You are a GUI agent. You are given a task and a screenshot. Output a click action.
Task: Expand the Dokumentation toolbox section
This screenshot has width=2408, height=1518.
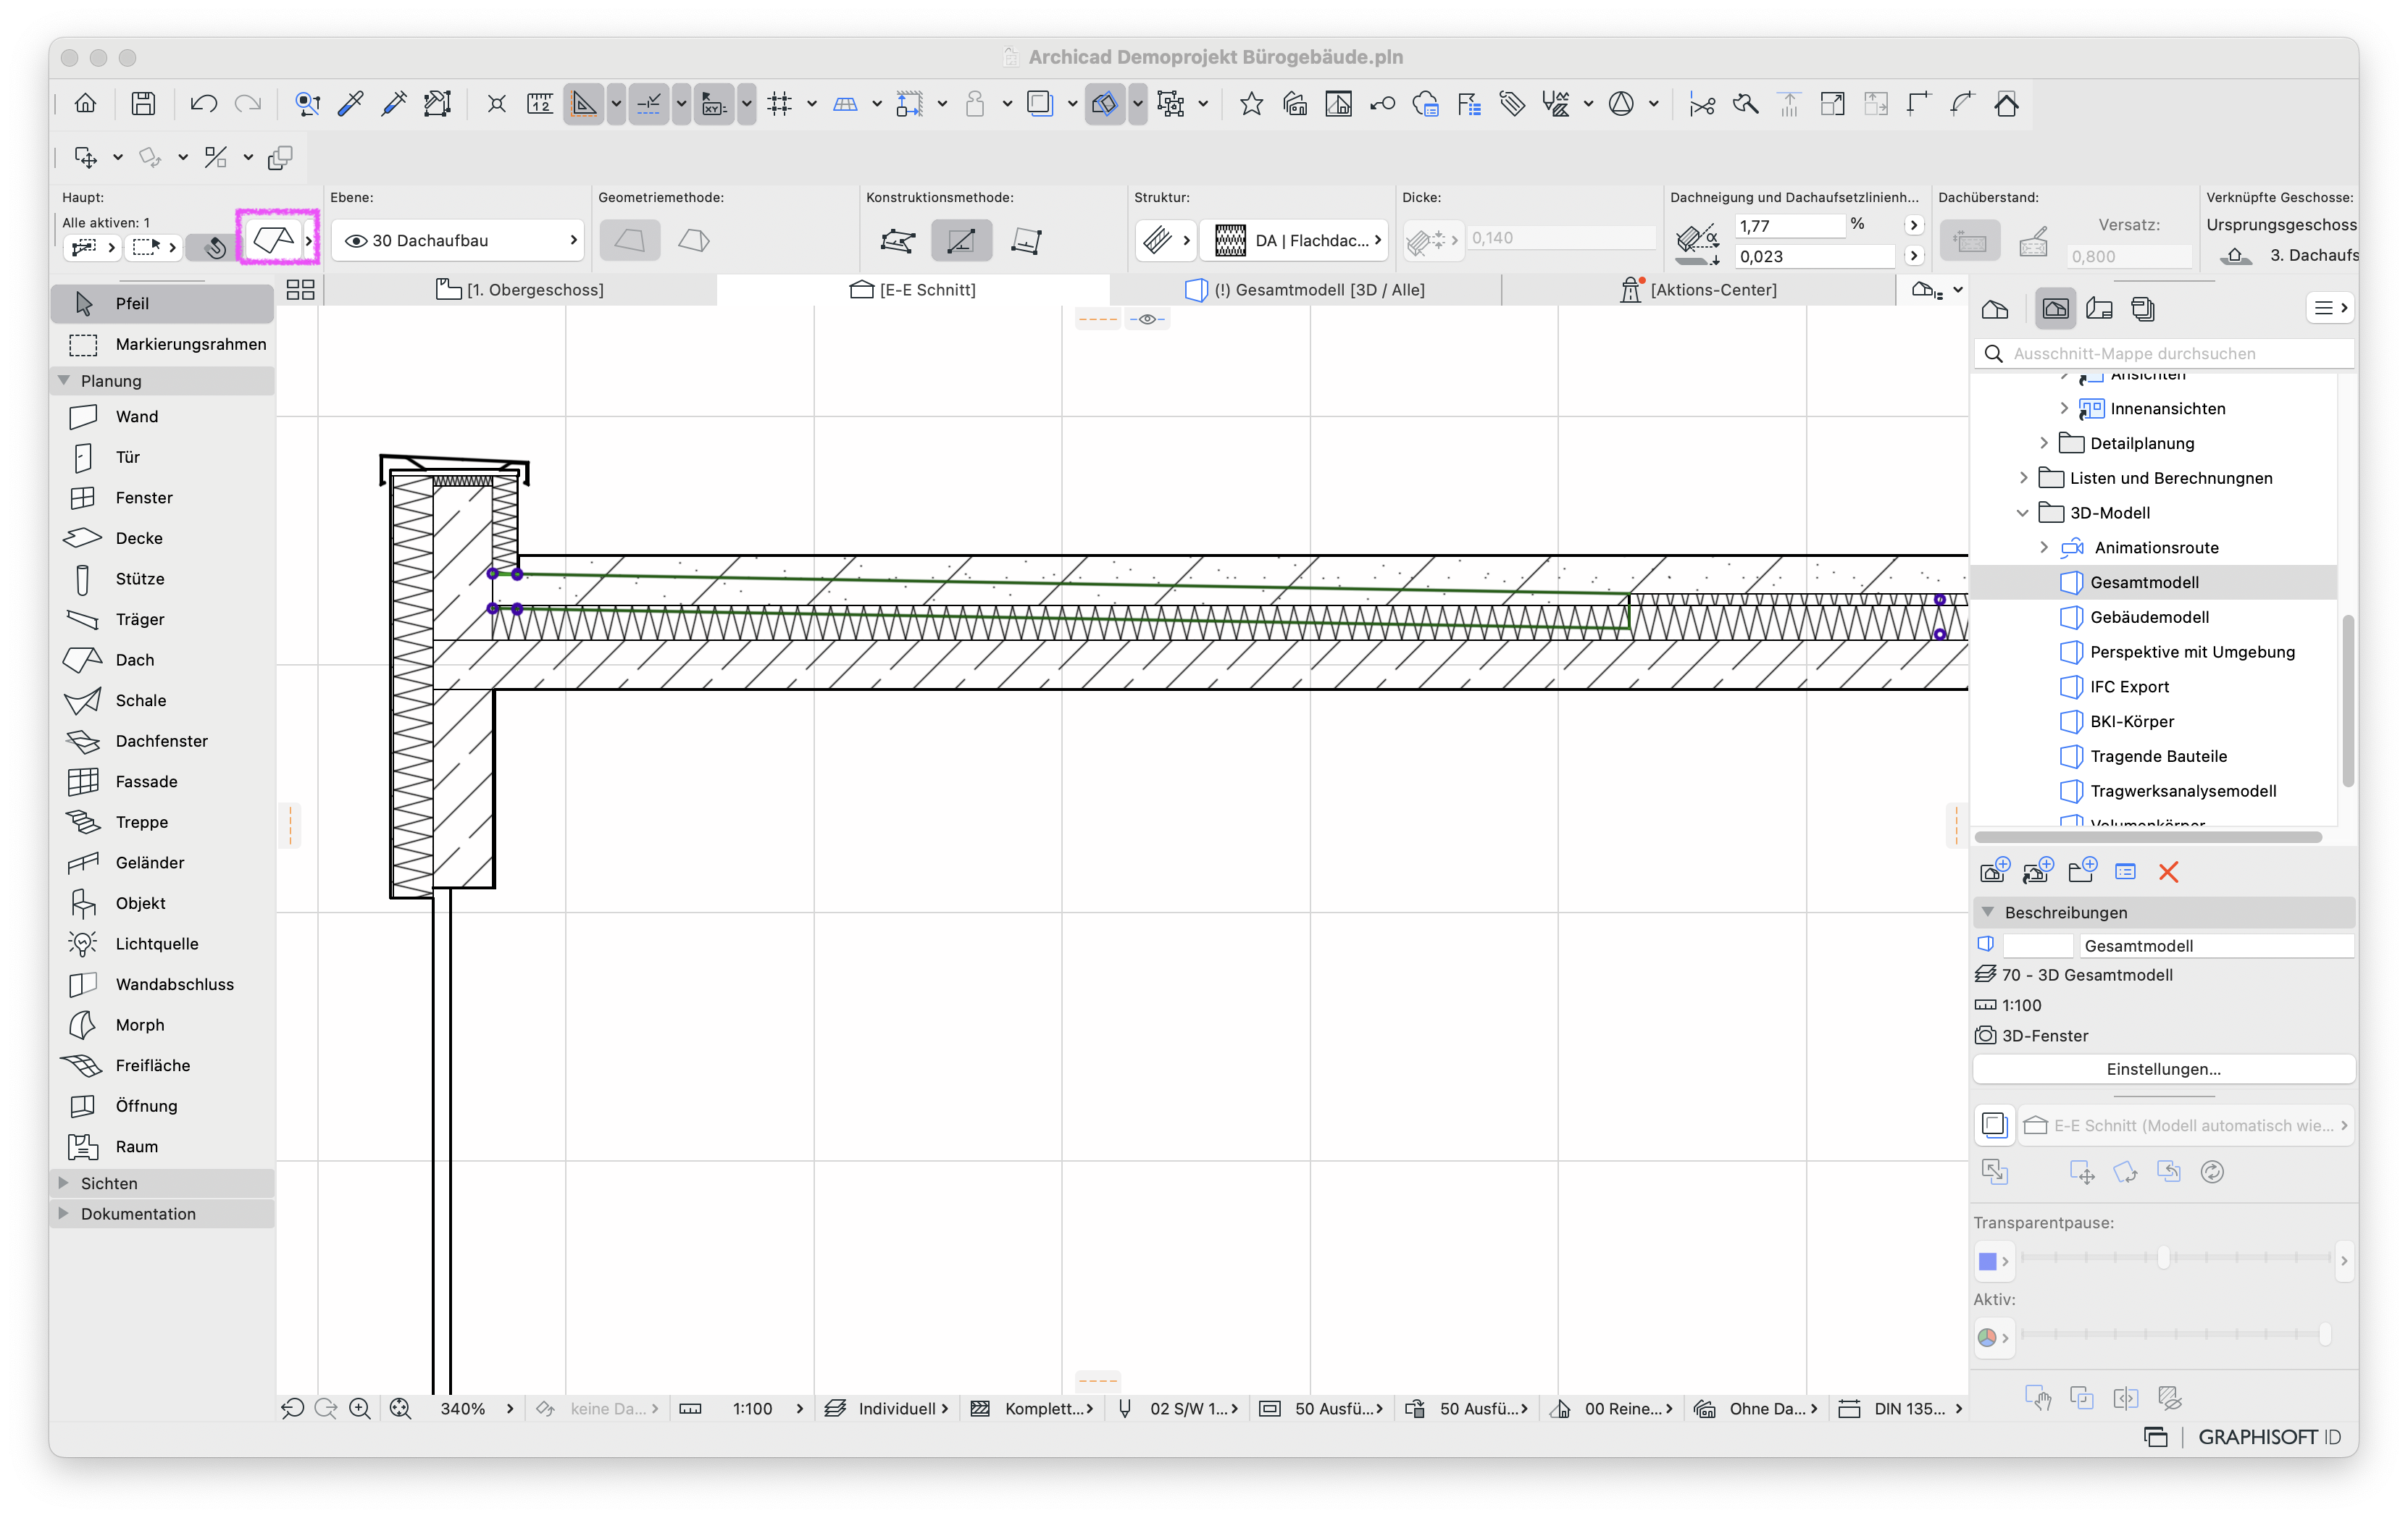64,1214
